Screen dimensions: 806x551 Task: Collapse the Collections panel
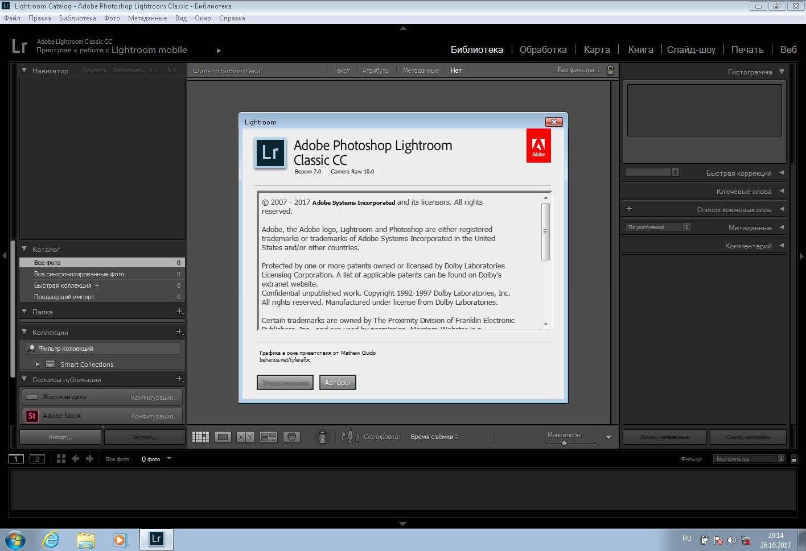click(x=24, y=332)
